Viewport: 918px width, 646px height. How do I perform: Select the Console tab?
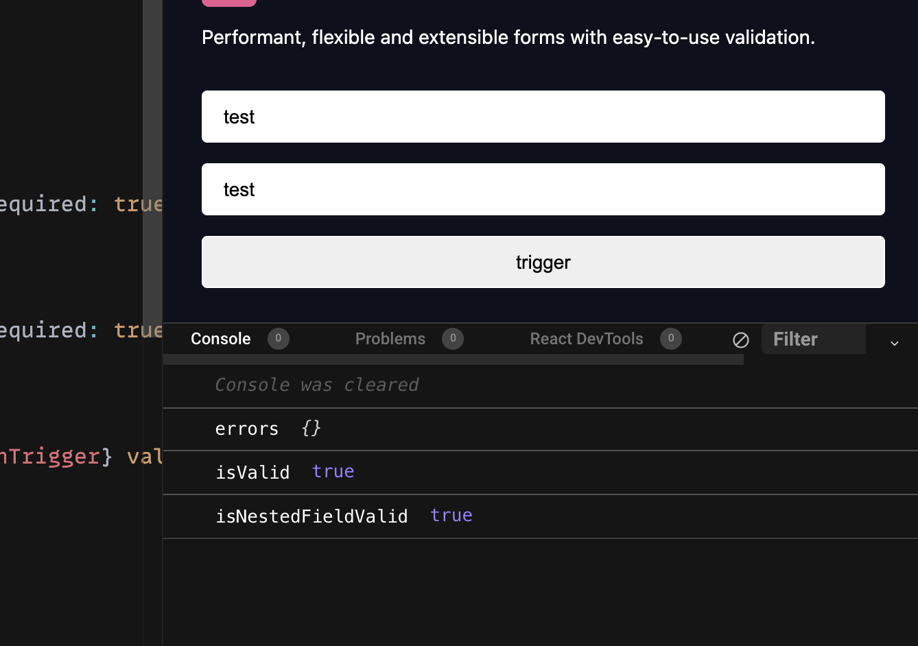(220, 338)
